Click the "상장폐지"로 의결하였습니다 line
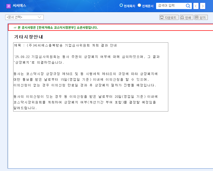Screen dimensions: 213x171 click(x=39, y=63)
